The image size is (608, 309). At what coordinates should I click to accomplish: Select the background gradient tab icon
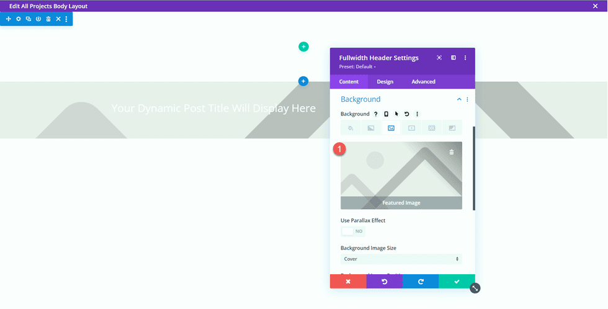371,128
